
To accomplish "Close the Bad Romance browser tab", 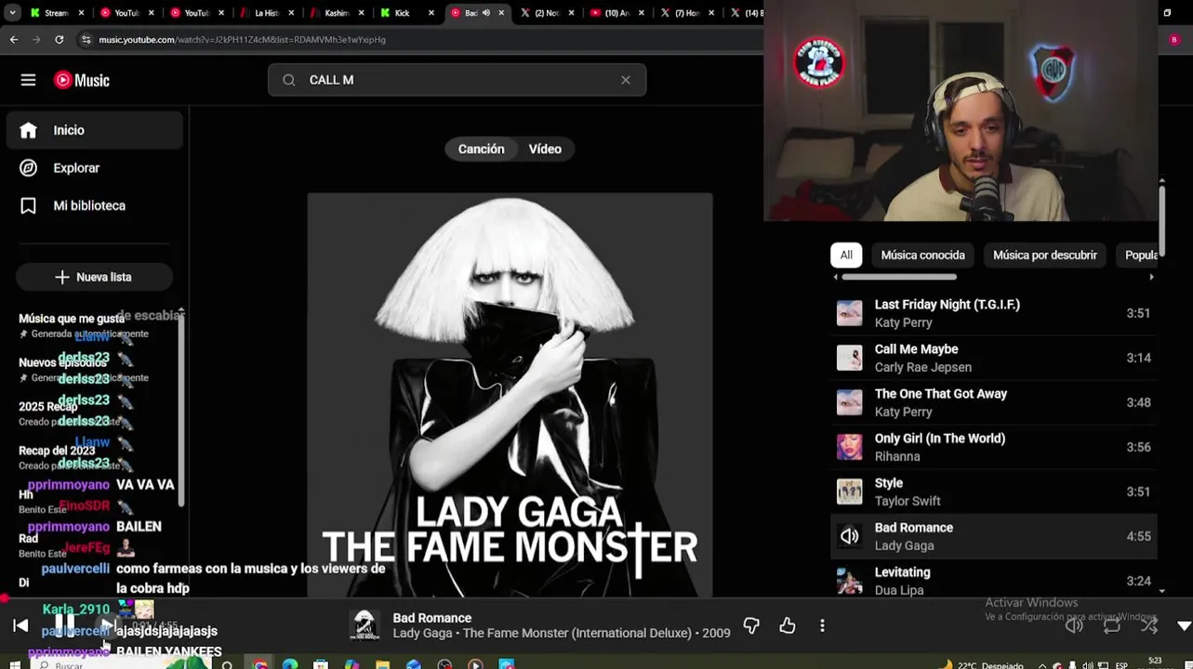I will click(502, 13).
